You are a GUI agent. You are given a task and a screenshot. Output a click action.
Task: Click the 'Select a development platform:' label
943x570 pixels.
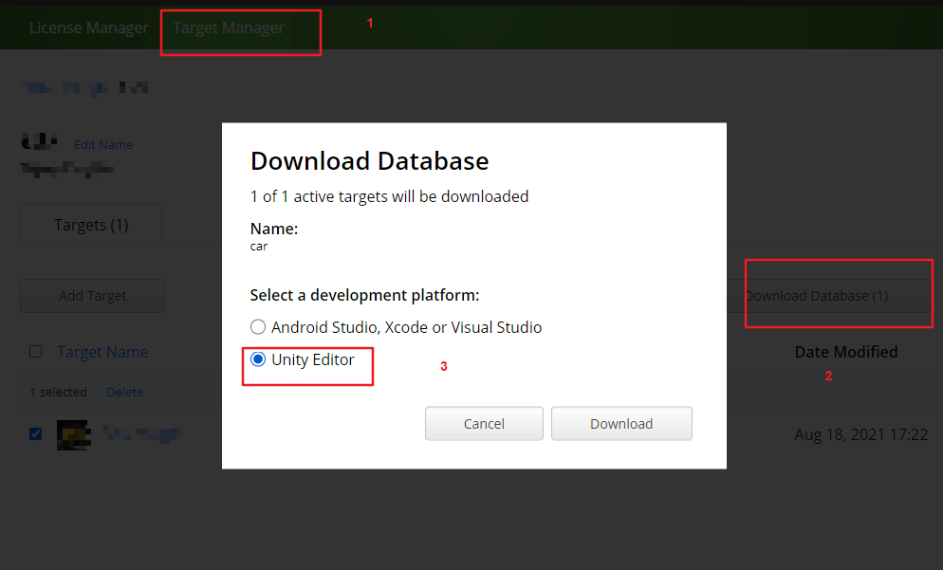point(364,295)
